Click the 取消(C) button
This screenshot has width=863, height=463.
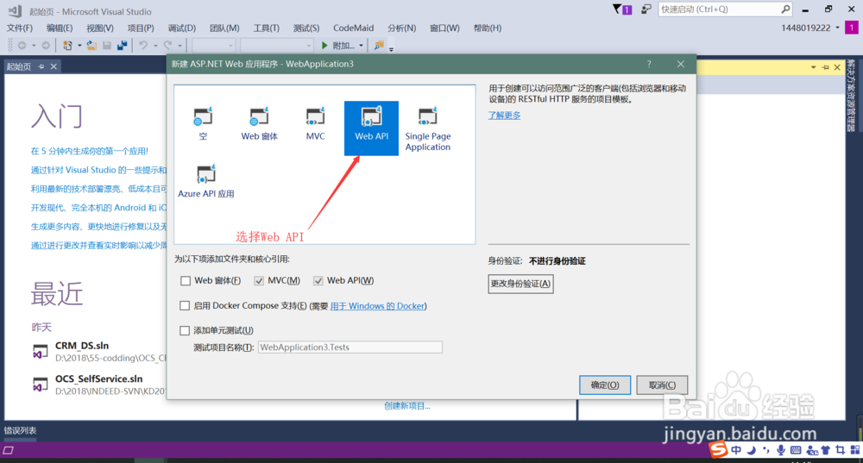tap(662, 385)
